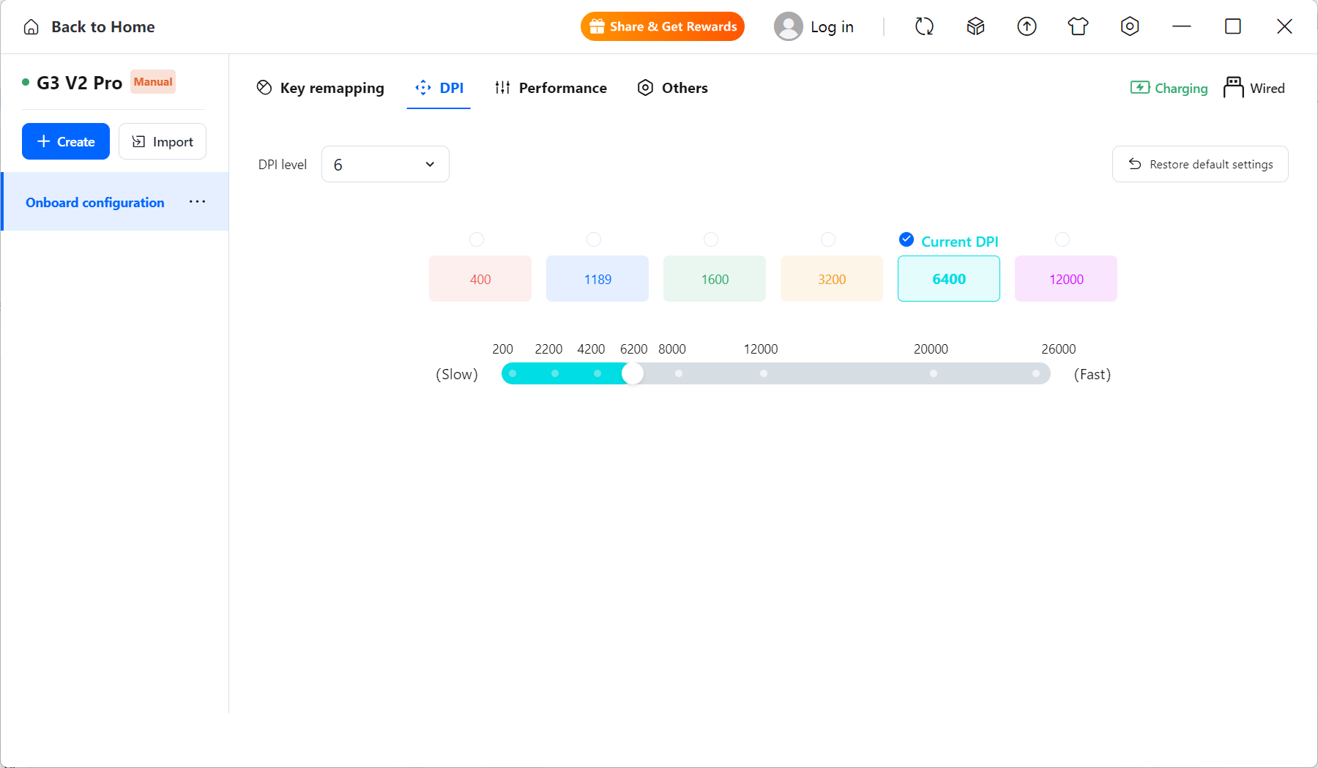Click Share & Get Rewards text
The width and height of the screenshot is (1318, 768).
tap(674, 26)
